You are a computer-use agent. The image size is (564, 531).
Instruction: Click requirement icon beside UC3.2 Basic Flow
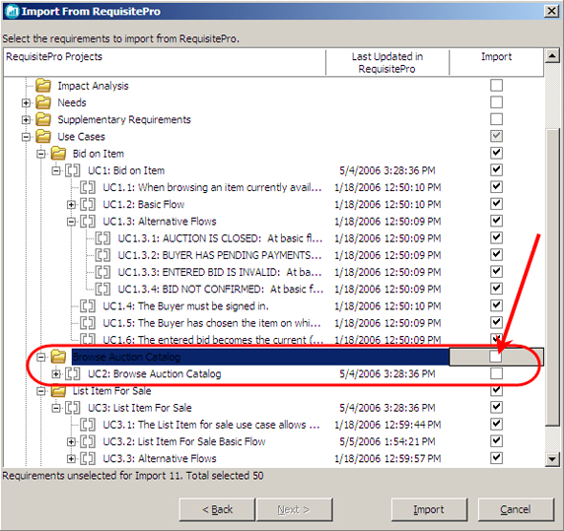click(88, 441)
